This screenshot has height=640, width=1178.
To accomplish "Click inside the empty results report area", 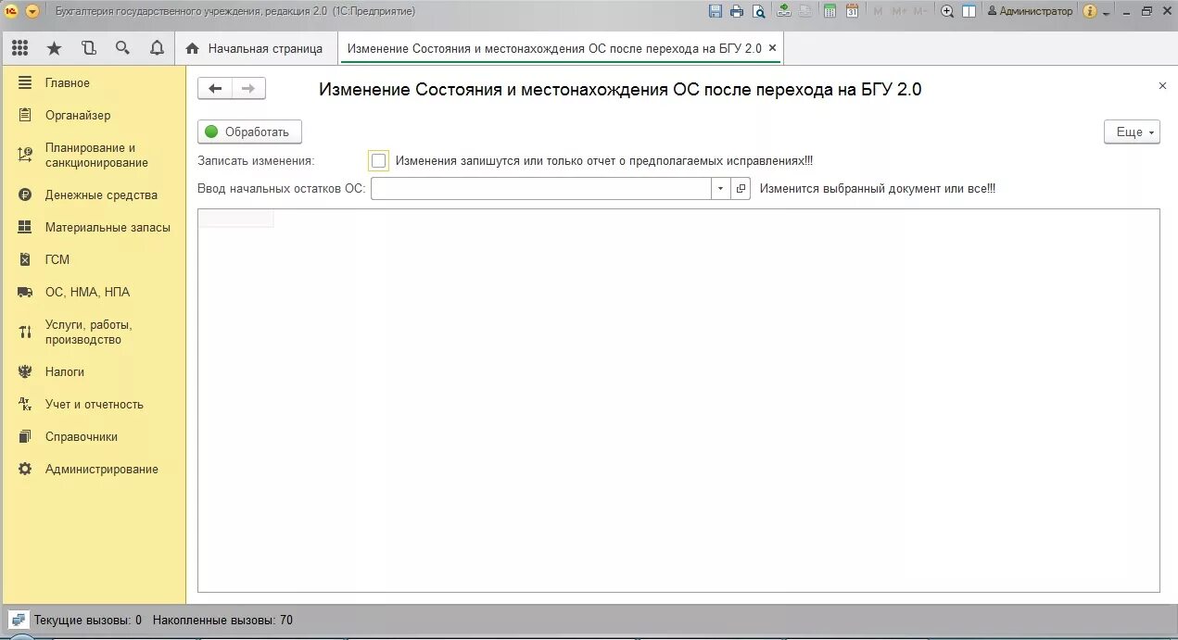I will (678, 401).
